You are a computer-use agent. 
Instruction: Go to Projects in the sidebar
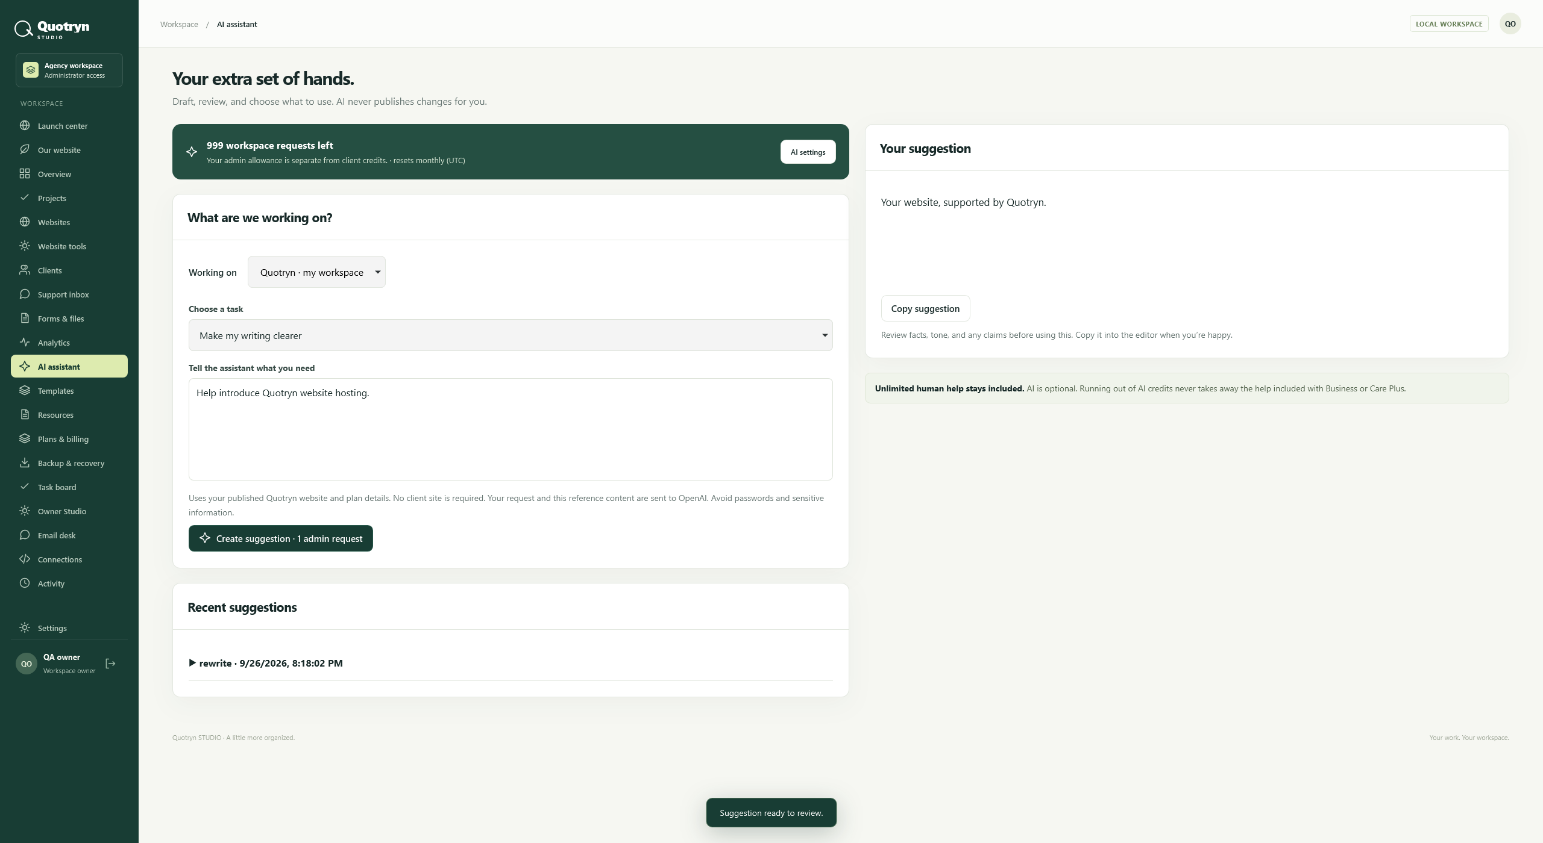pyautogui.click(x=69, y=198)
